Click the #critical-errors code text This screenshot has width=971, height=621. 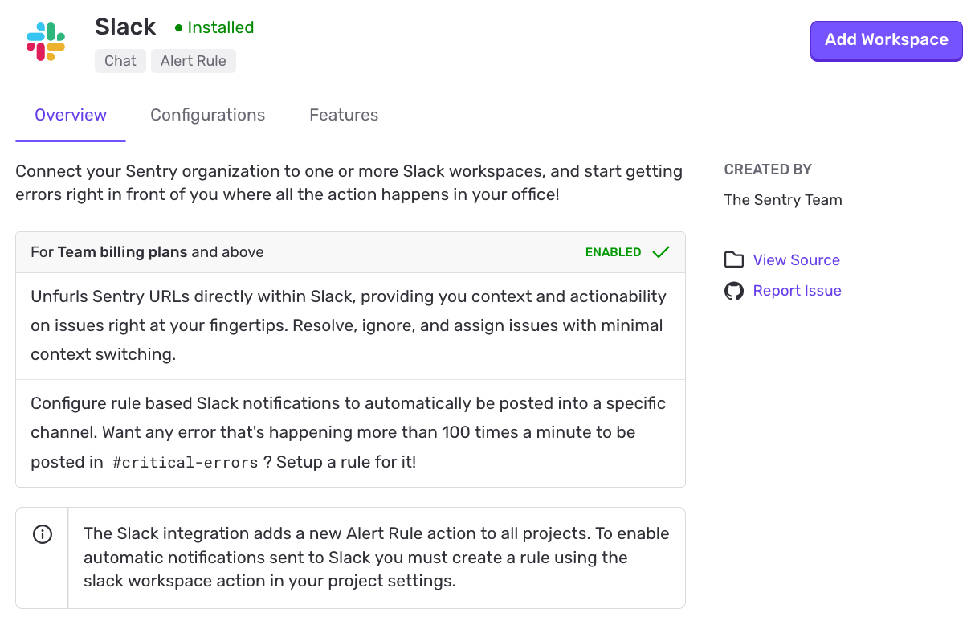click(x=185, y=463)
